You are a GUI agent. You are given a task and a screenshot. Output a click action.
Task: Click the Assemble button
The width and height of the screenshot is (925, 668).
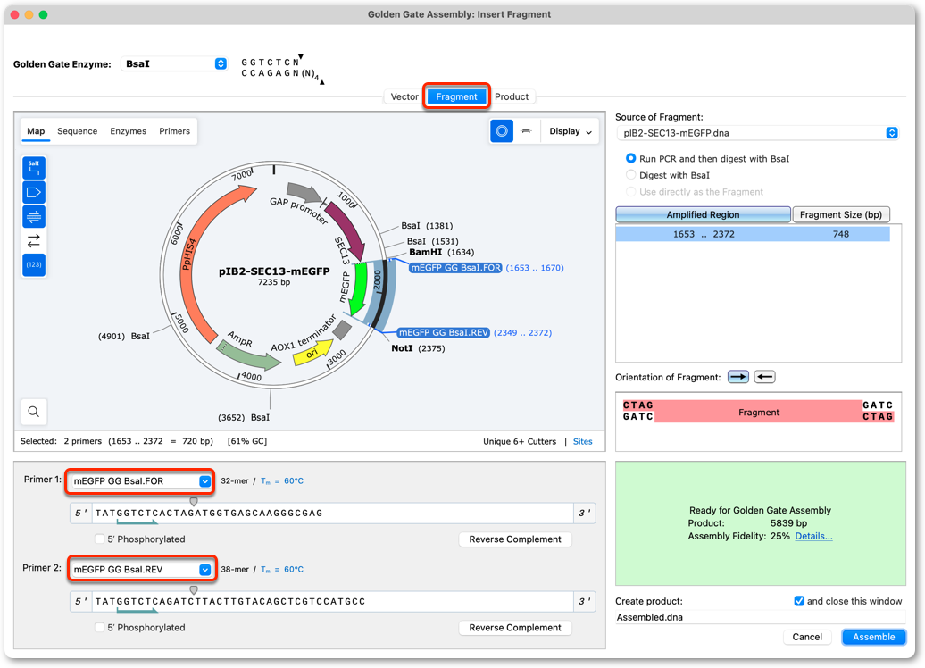874,638
